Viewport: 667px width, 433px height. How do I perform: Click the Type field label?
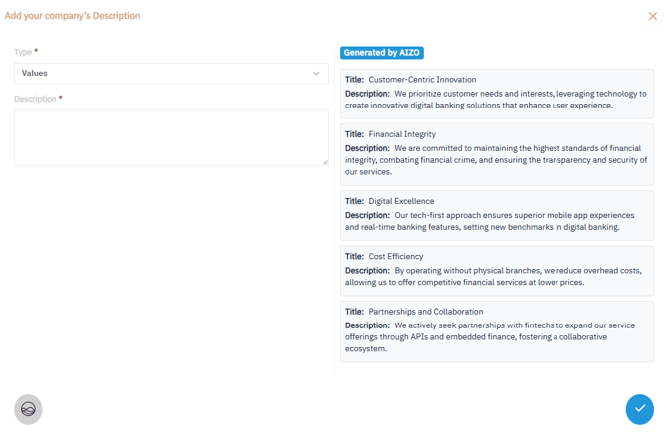pyautogui.click(x=23, y=52)
